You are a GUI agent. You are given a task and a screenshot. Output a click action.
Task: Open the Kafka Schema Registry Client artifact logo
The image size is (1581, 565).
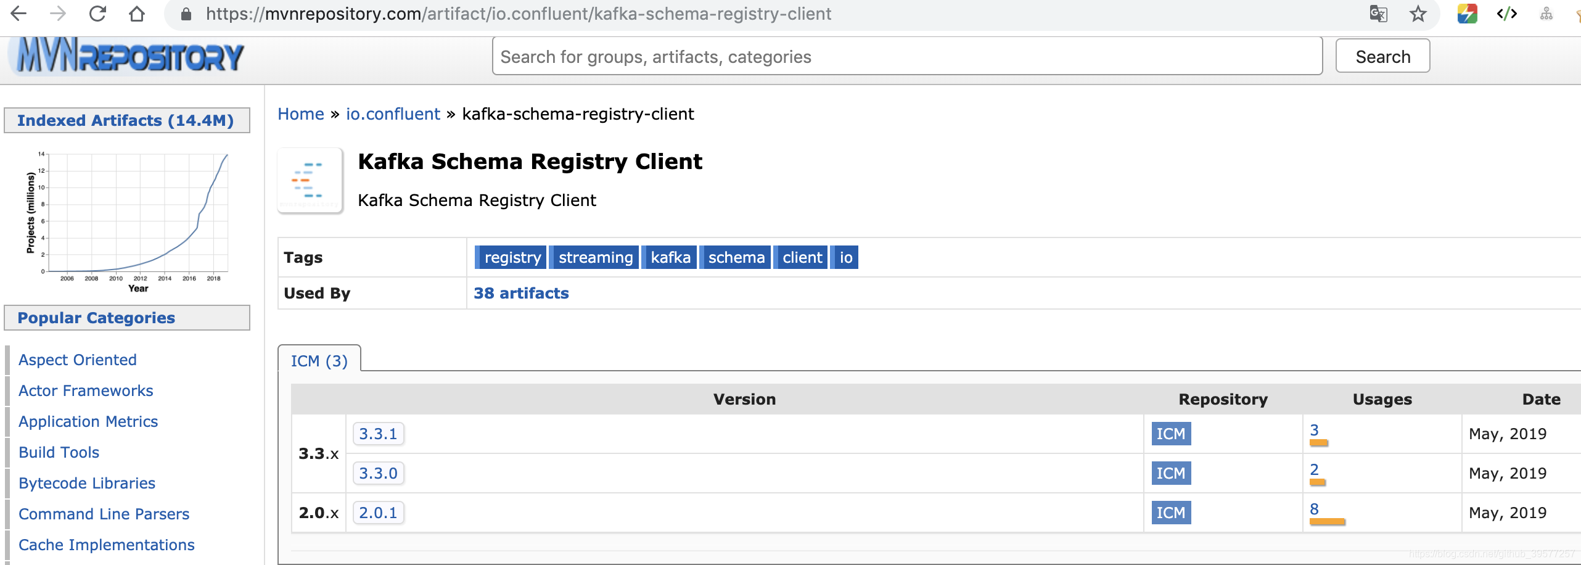[310, 181]
